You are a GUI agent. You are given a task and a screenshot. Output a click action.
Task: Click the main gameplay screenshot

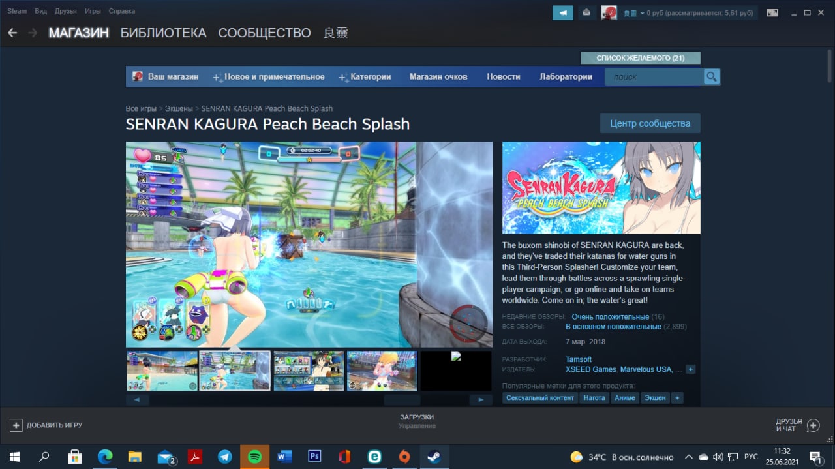click(x=309, y=245)
